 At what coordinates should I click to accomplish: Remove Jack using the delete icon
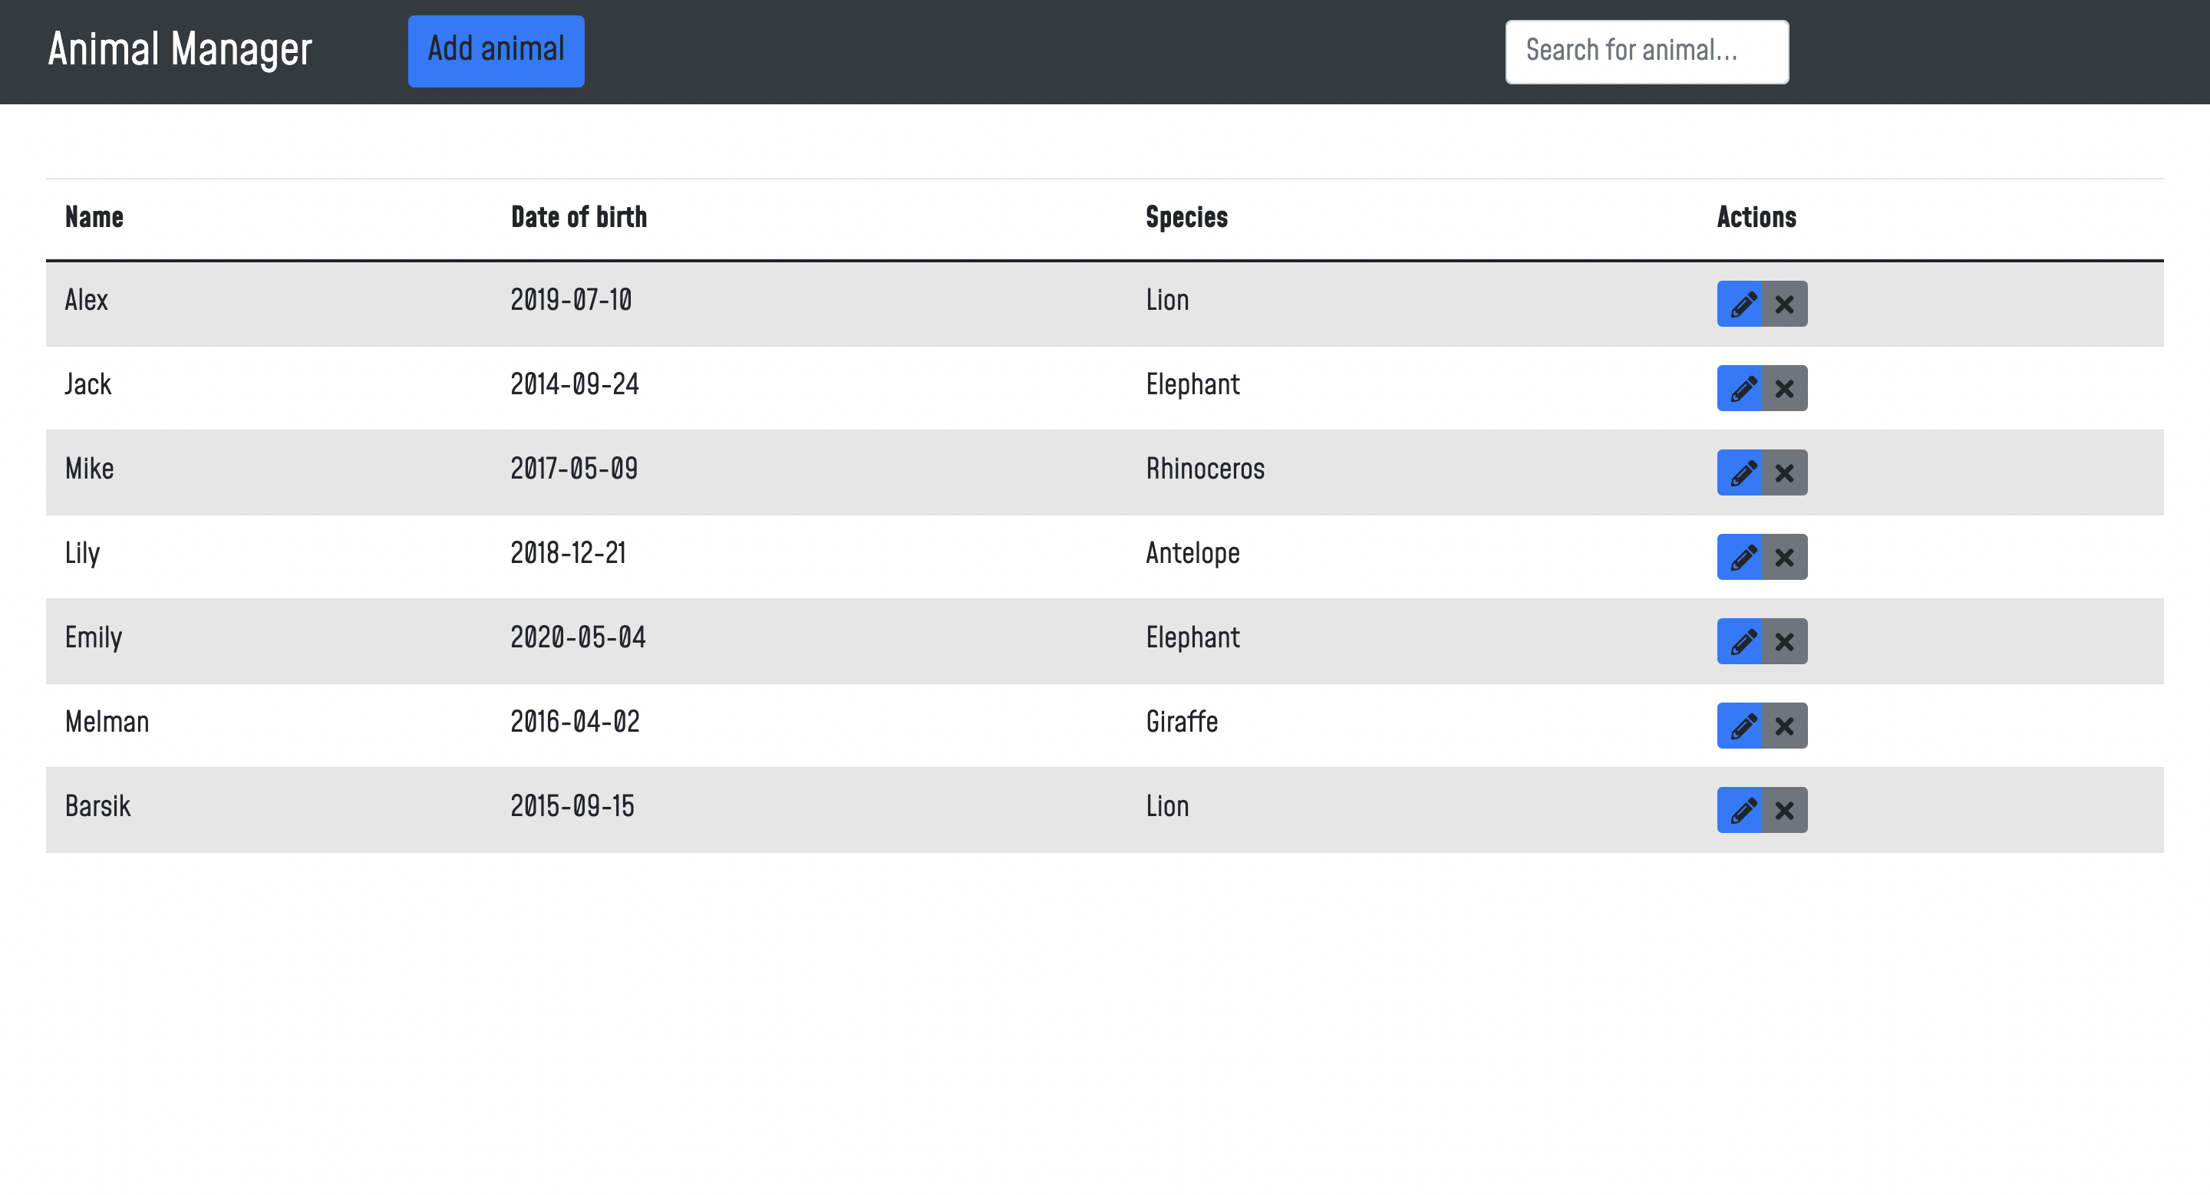(x=1784, y=387)
